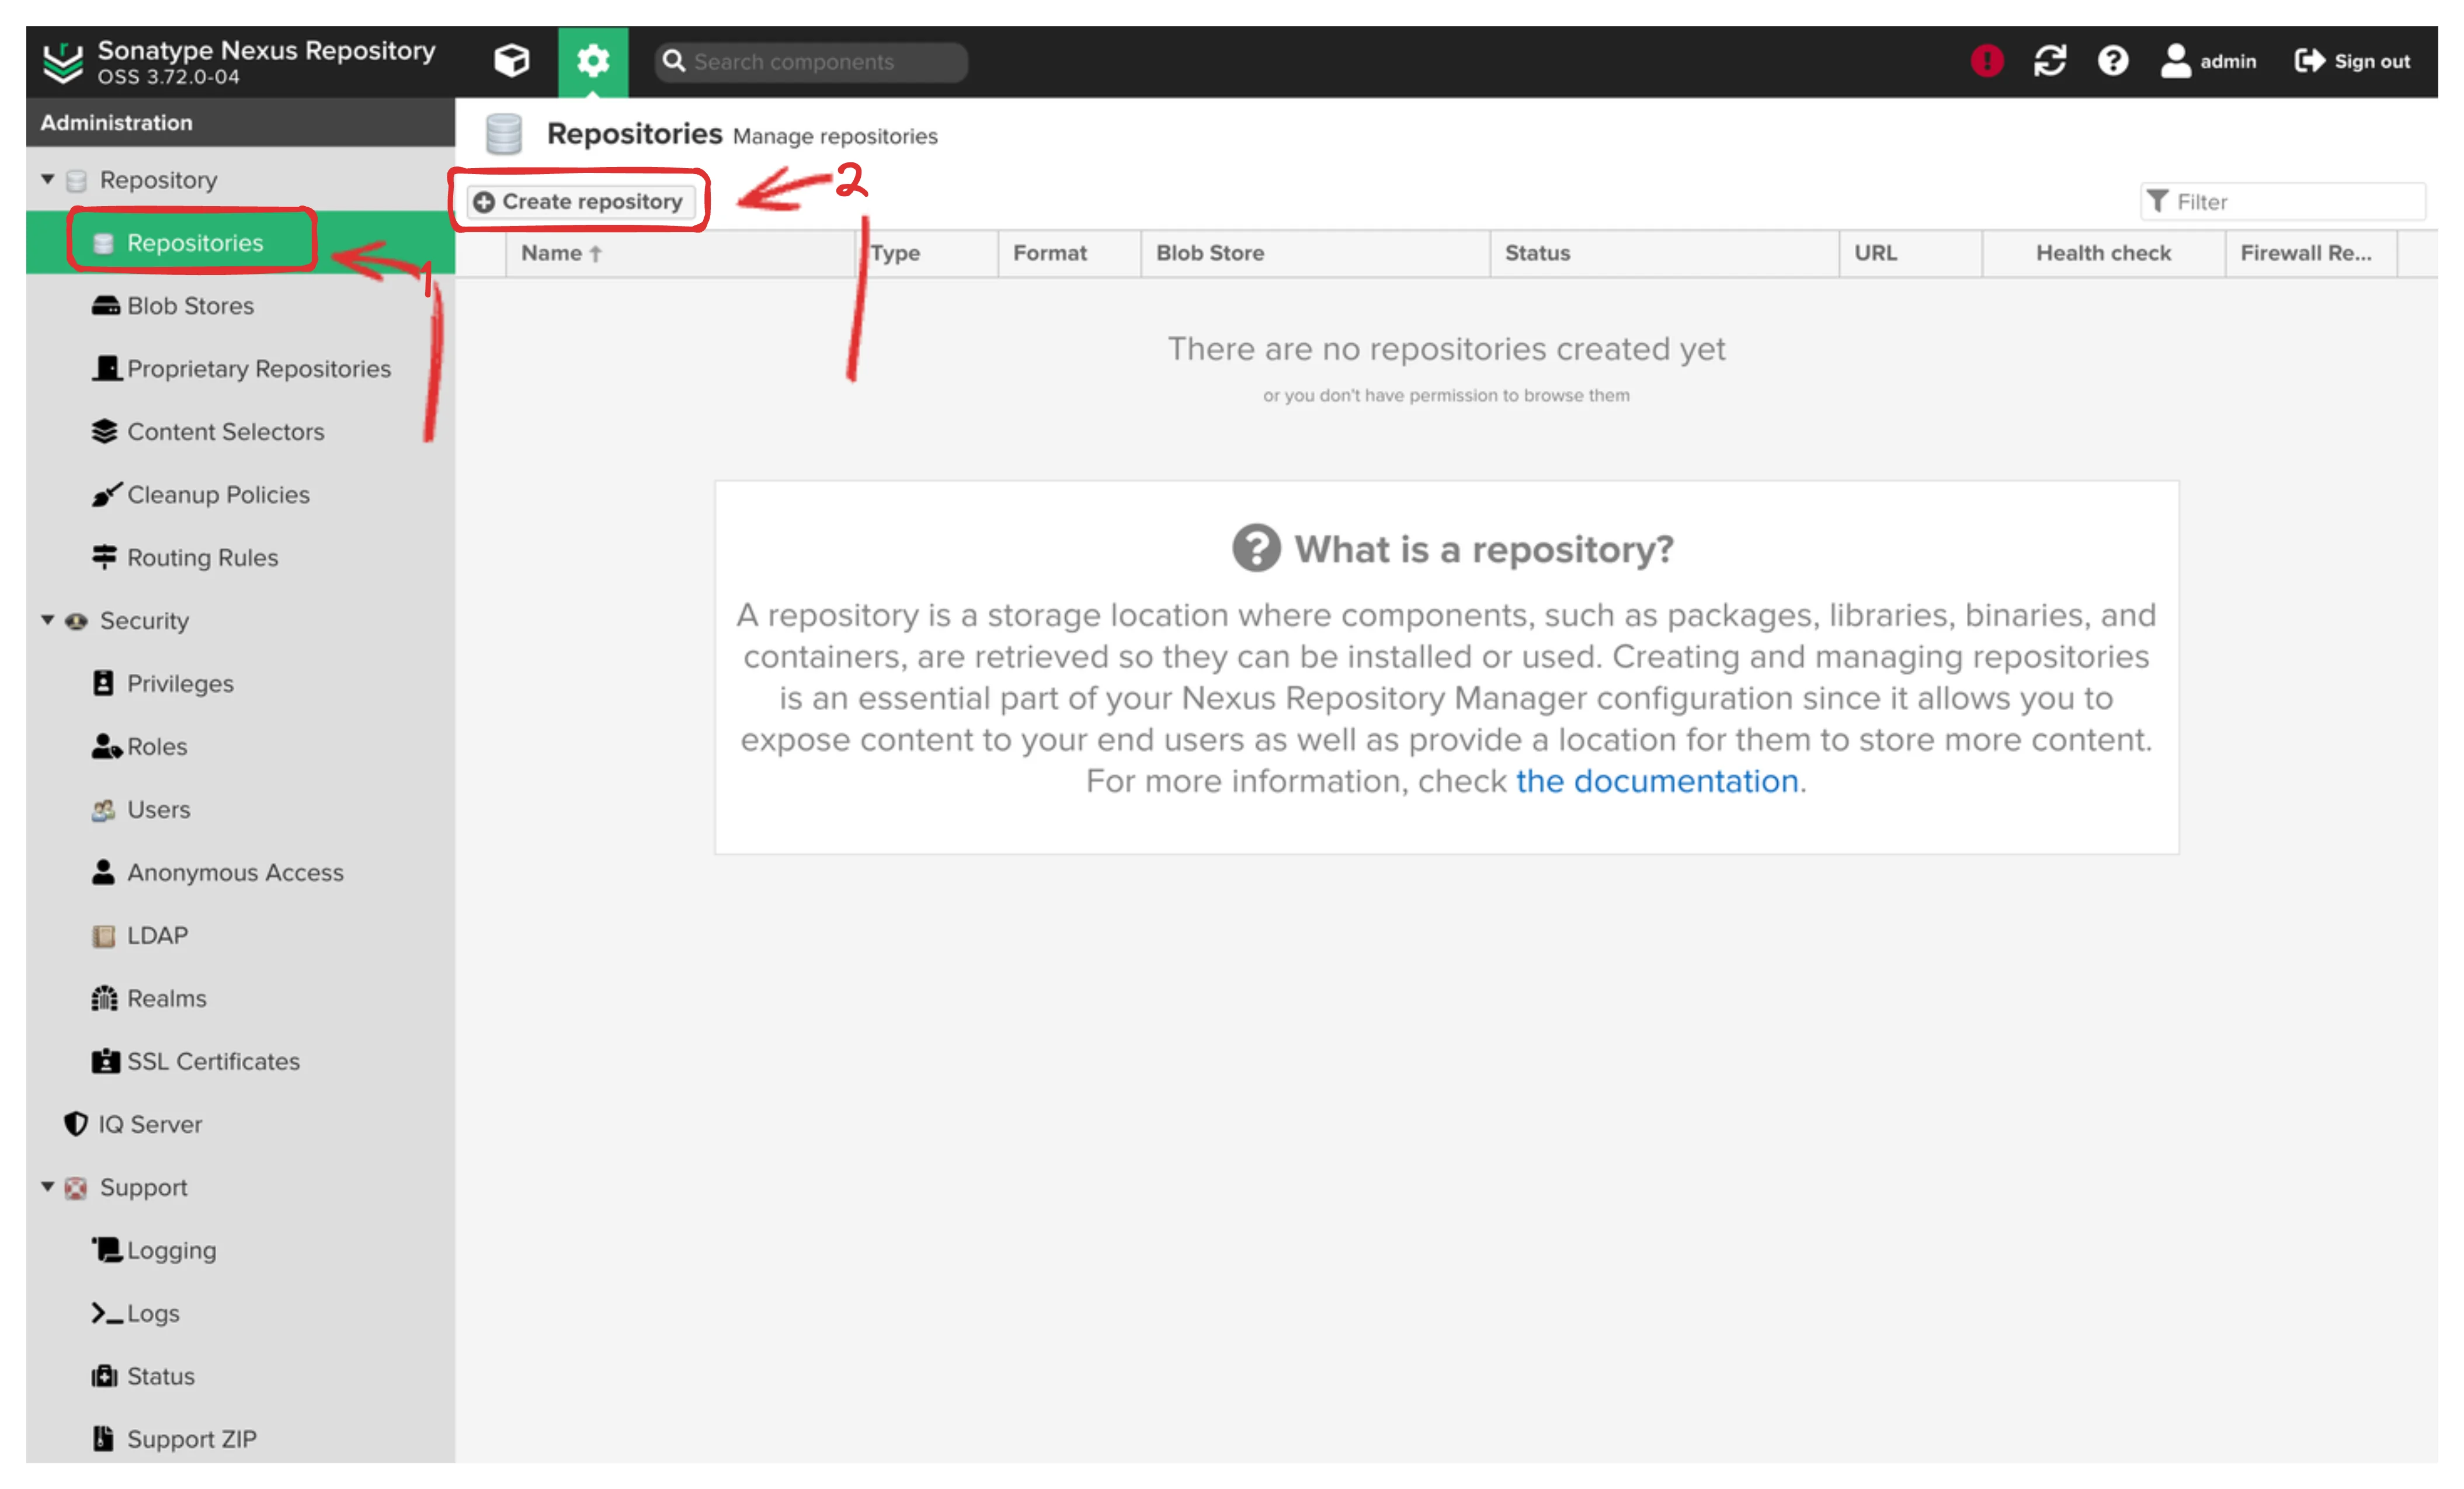
Task: Open the documentation link
Action: pyautogui.click(x=1657, y=781)
